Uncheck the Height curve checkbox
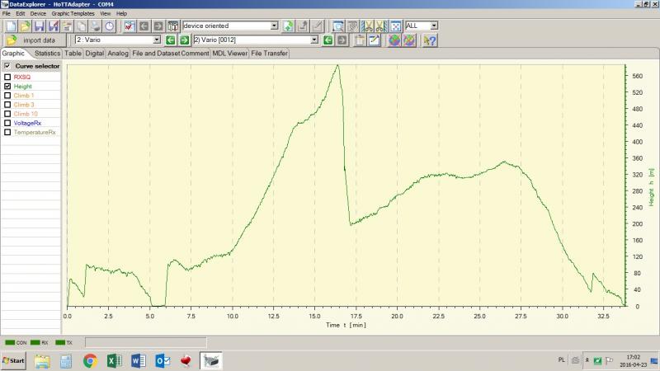Screen dimensions: 660x371 (x=7, y=86)
